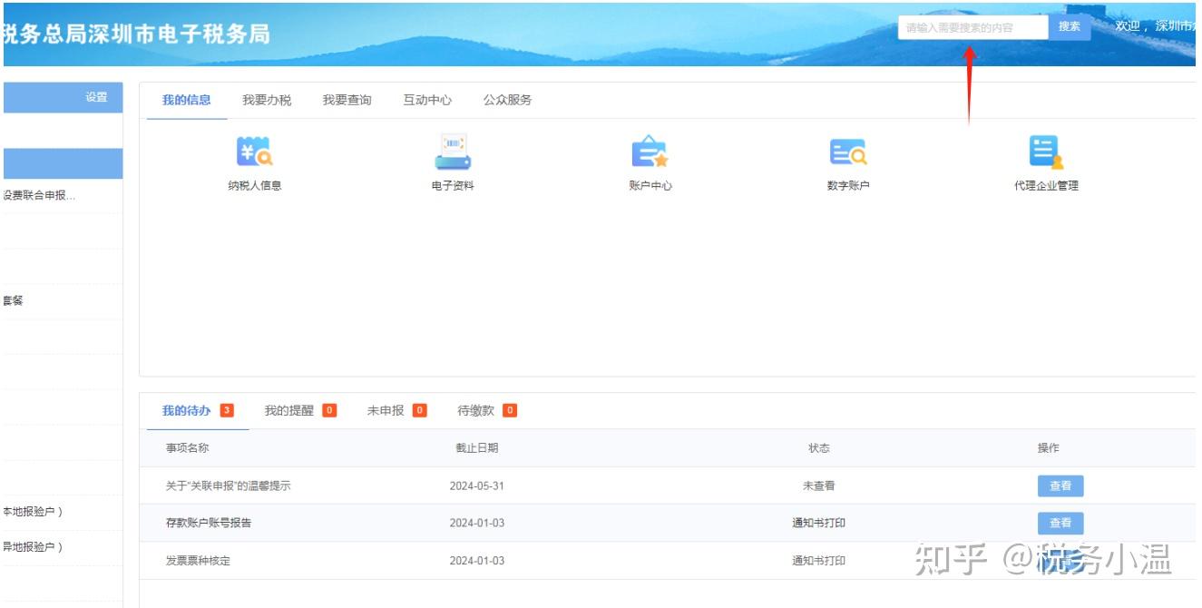Viewport: 1202px width, 608px height.
Task: Open the 异地报验户 sidebar item
Action: 33,546
